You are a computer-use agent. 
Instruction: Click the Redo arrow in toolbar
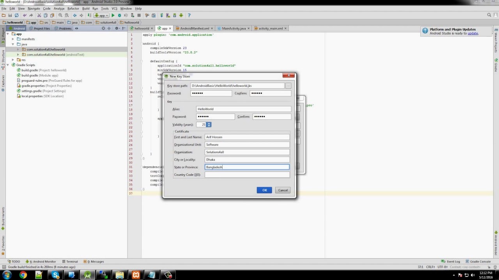[31, 15]
